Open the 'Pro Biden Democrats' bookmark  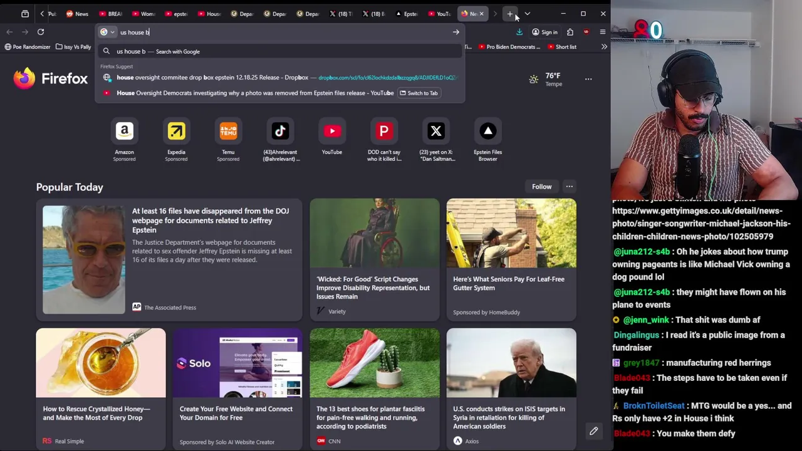[509, 47]
